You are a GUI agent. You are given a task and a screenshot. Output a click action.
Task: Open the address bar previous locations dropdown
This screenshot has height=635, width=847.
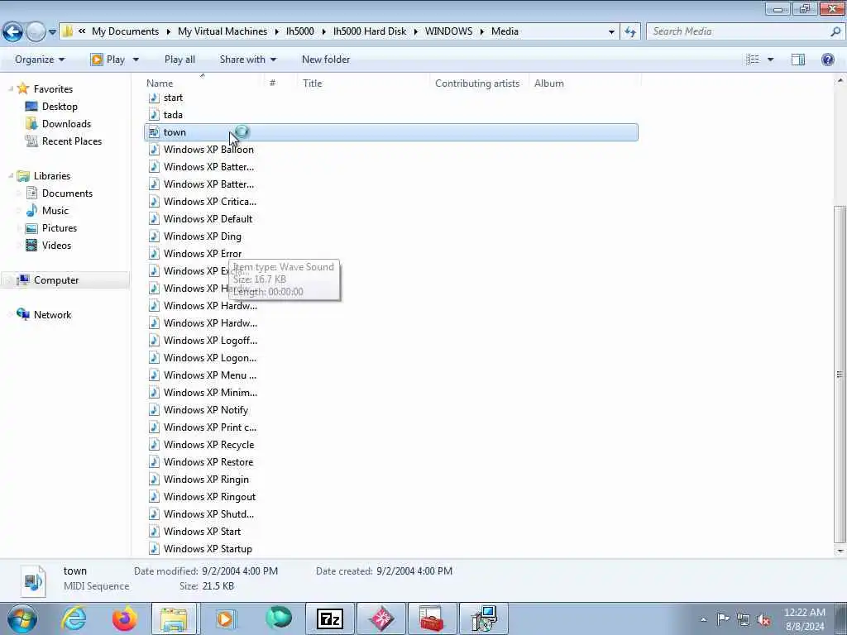coord(611,31)
